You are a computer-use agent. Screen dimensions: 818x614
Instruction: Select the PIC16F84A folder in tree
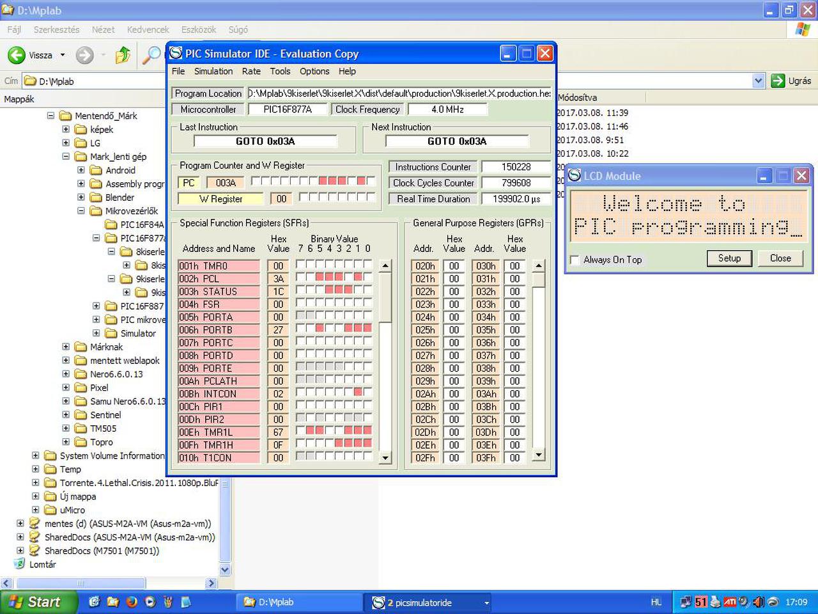click(x=142, y=224)
